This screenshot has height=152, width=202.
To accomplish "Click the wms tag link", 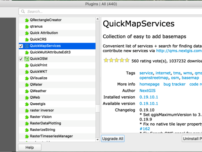I will 188,73.
